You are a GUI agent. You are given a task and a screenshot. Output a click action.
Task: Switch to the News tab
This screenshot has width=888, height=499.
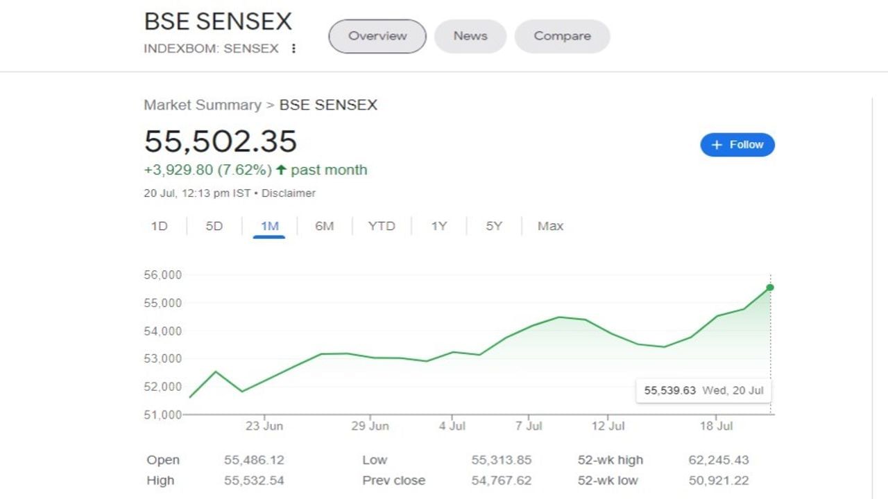click(470, 36)
